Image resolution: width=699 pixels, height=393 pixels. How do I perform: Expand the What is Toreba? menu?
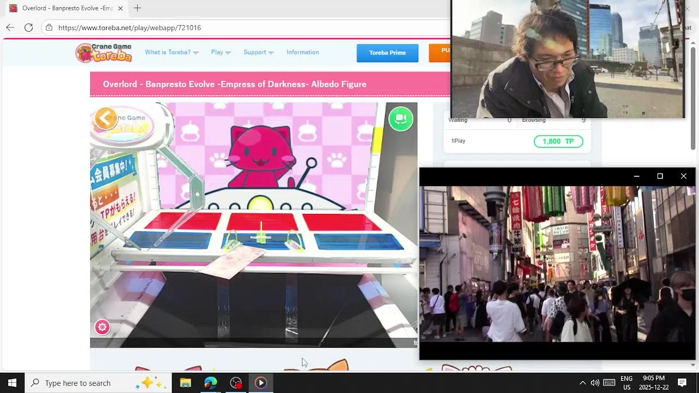click(171, 52)
